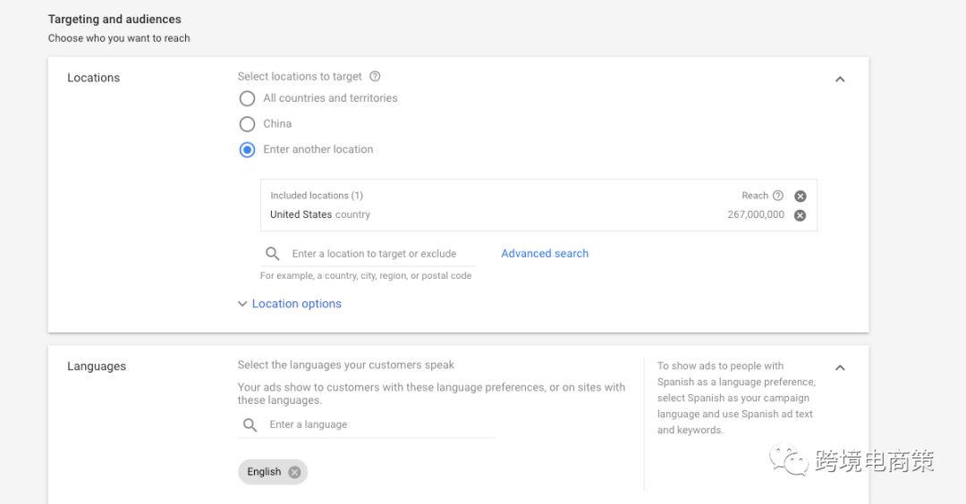Open Advanced search link
This screenshot has height=504, width=966.
pos(545,254)
